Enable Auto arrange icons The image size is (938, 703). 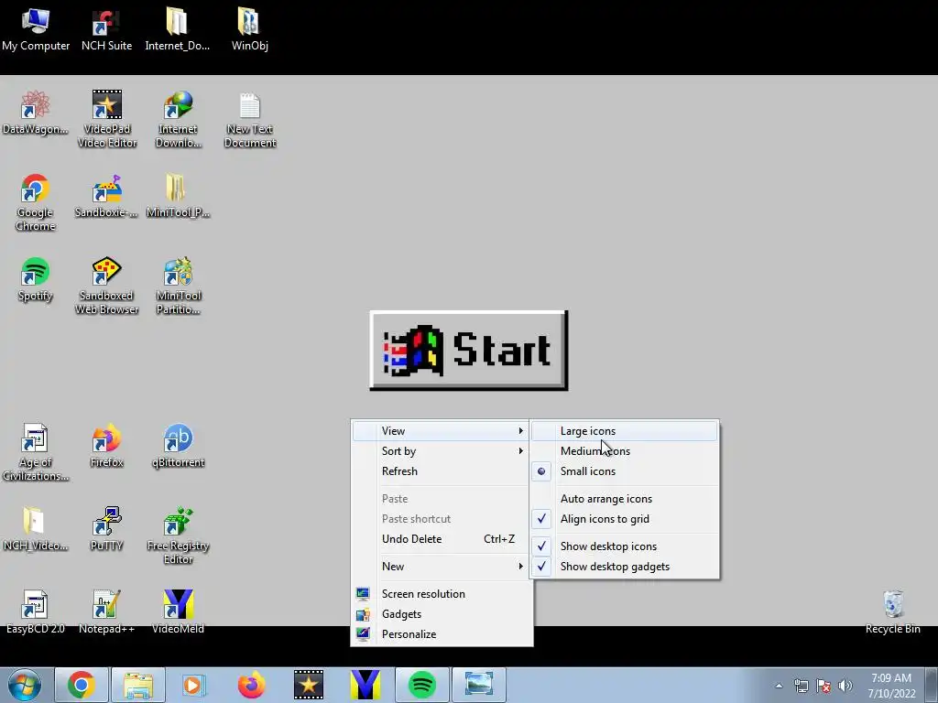tap(624, 499)
